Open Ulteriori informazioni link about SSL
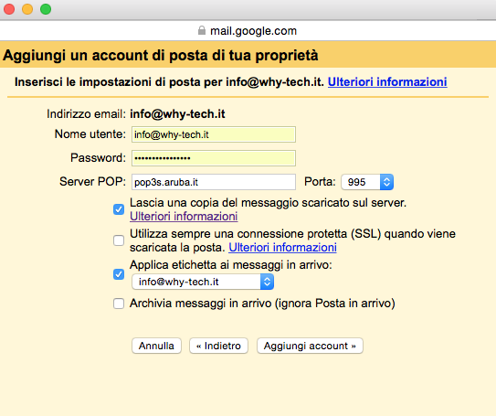Image resolution: width=496 pixels, height=416 pixels. point(283,247)
